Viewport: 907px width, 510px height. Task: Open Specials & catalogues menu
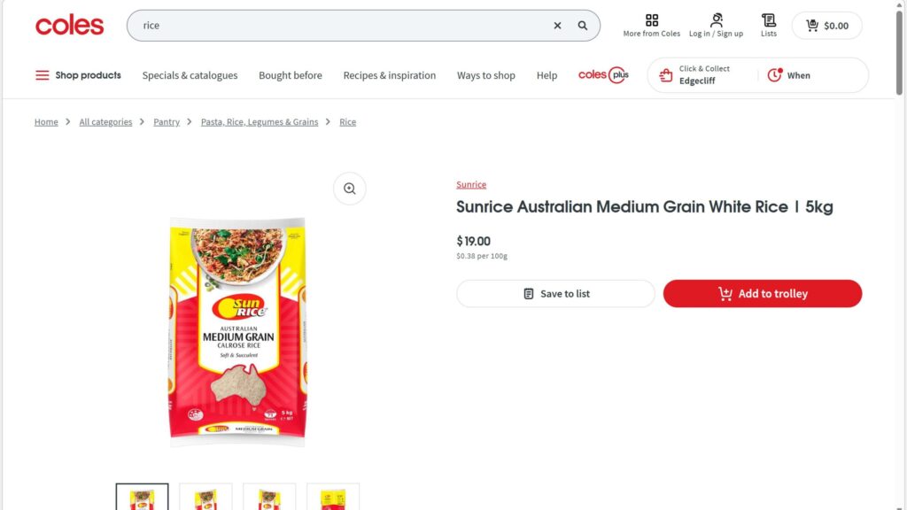pyautogui.click(x=190, y=75)
